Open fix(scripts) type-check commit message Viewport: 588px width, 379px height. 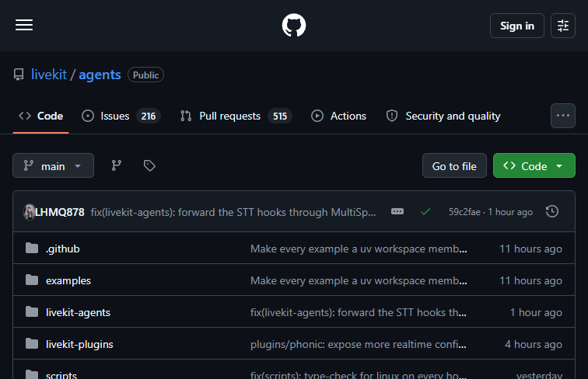358,375
